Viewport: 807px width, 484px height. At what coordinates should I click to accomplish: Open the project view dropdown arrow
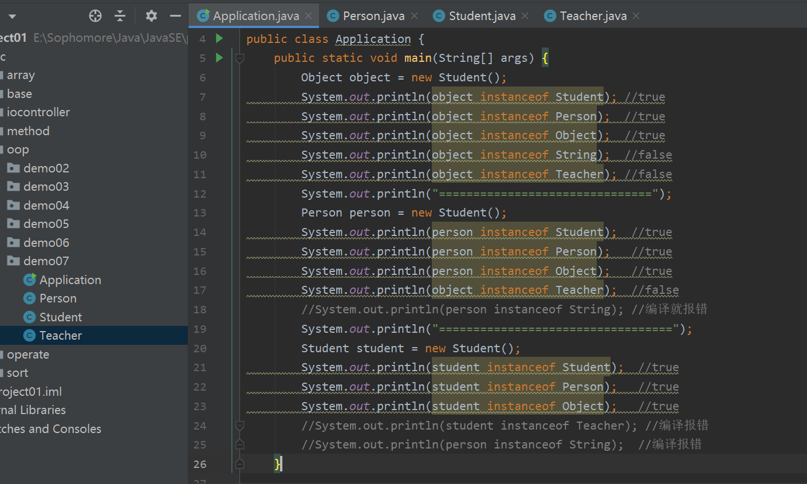(x=12, y=17)
